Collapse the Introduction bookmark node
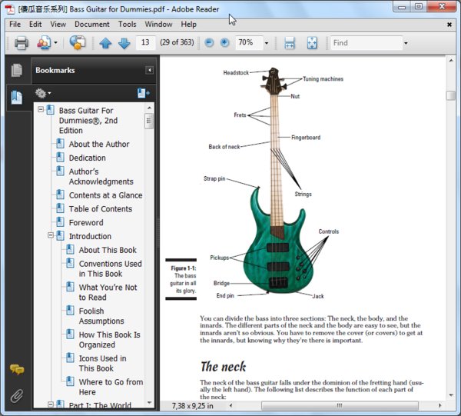Image resolution: width=461 pixels, height=416 pixels. pyautogui.click(x=51, y=236)
